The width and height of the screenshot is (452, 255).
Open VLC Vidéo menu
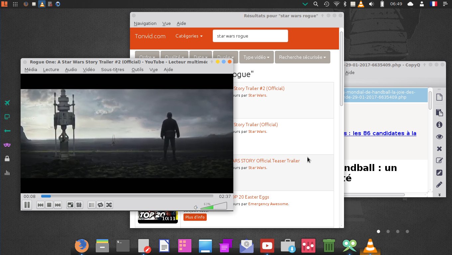coord(89,69)
